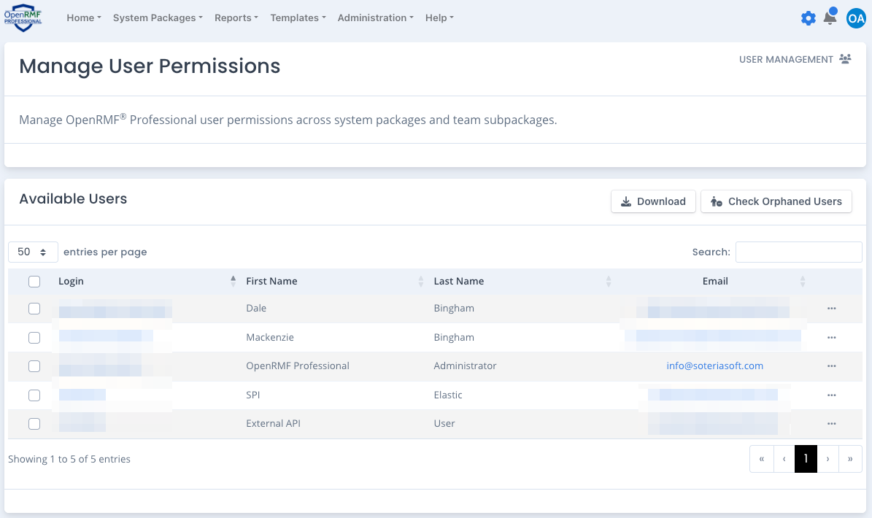Open the settings gear icon
Viewport: 872px width, 518px height.
tap(808, 18)
